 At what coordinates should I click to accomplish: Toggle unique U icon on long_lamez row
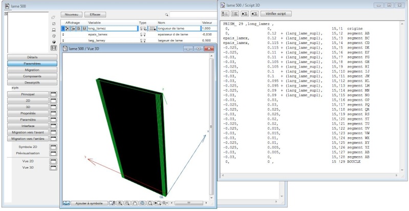coord(84,29)
